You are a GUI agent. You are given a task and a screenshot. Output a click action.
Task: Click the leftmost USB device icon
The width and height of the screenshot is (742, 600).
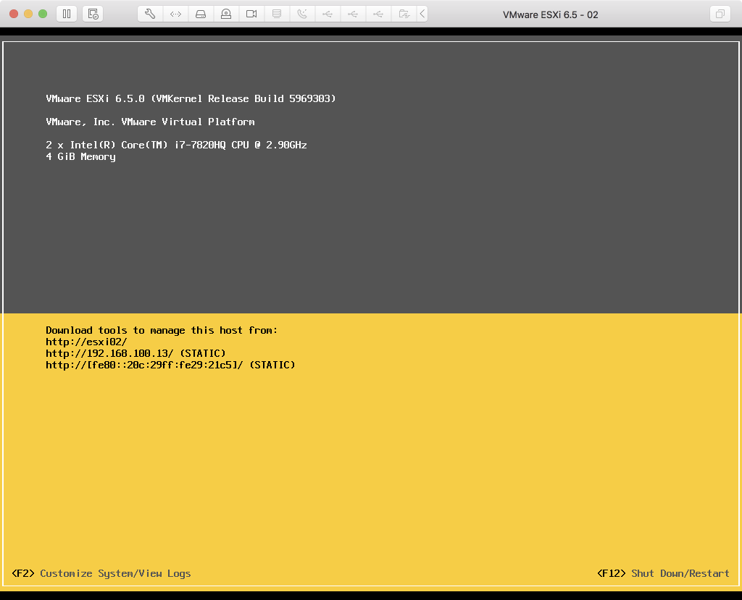coord(328,14)
